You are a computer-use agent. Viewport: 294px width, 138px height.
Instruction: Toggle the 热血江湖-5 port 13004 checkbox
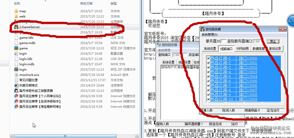[208, 76]
